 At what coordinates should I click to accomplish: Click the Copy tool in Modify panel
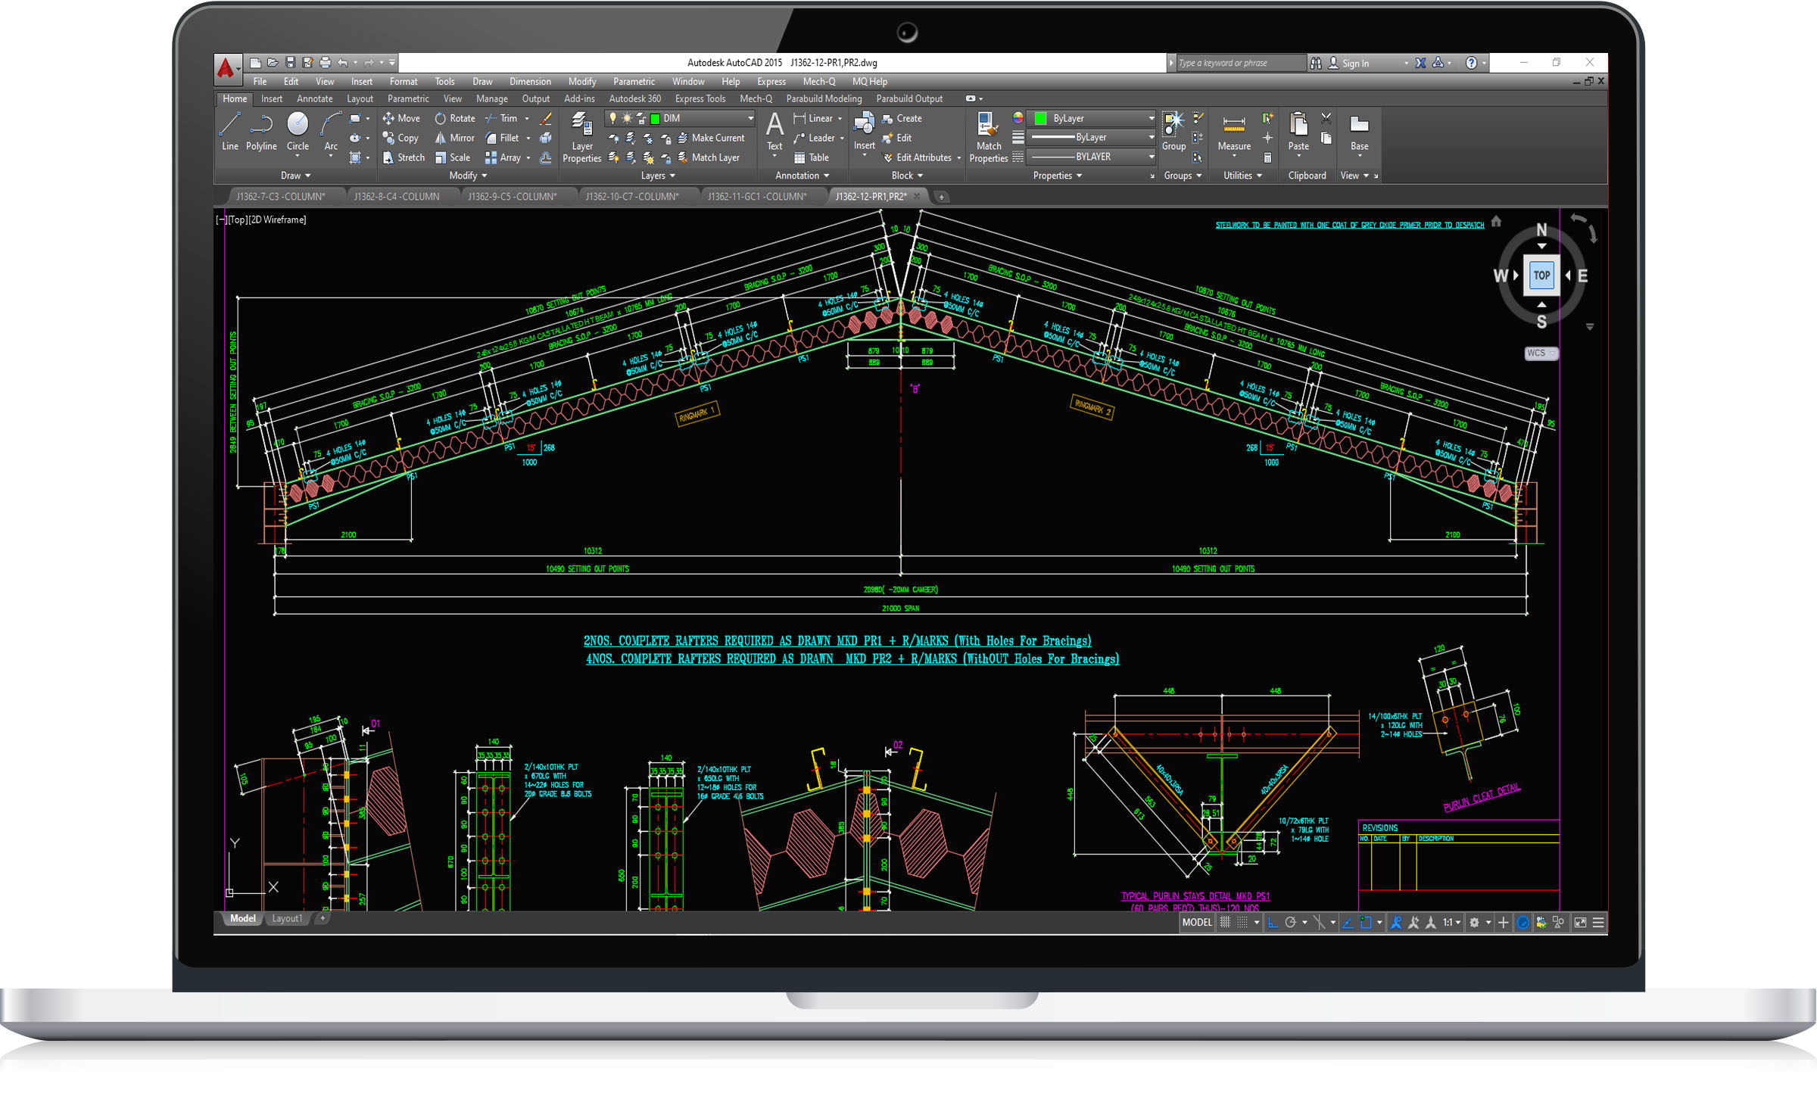tap(400, 138)
